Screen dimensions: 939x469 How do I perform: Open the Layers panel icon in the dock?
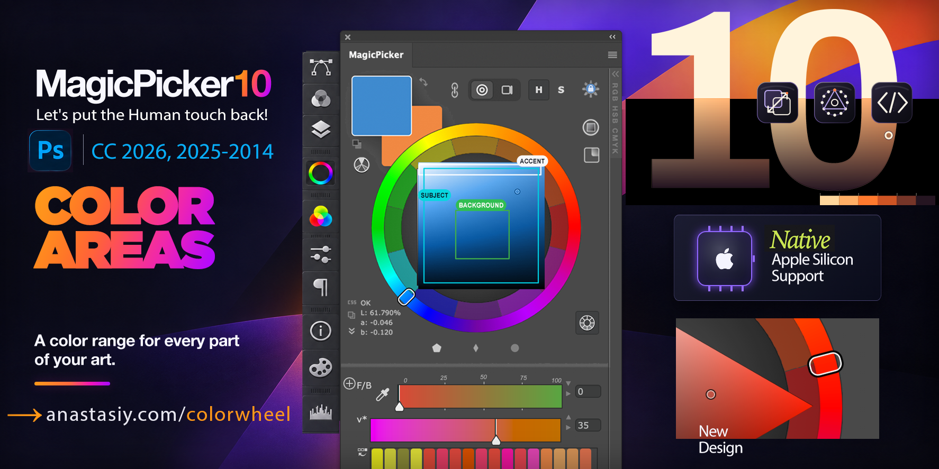click(x=321, y=130)
